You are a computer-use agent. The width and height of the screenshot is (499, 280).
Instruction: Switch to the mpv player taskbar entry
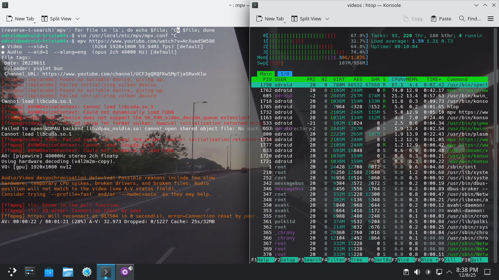[125, 272]
